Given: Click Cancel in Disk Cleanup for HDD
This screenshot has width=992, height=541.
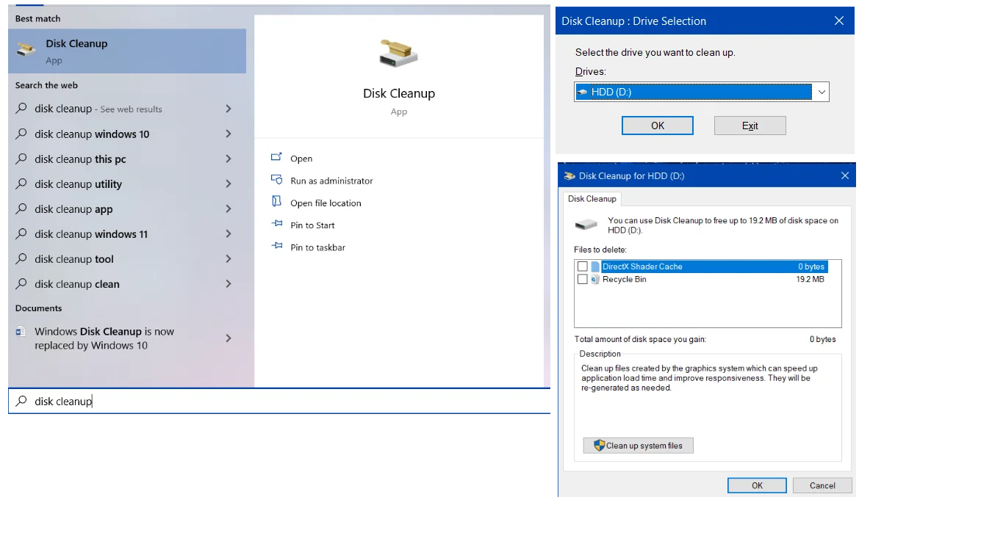Looking at the screenshot, I should (823, 485).
